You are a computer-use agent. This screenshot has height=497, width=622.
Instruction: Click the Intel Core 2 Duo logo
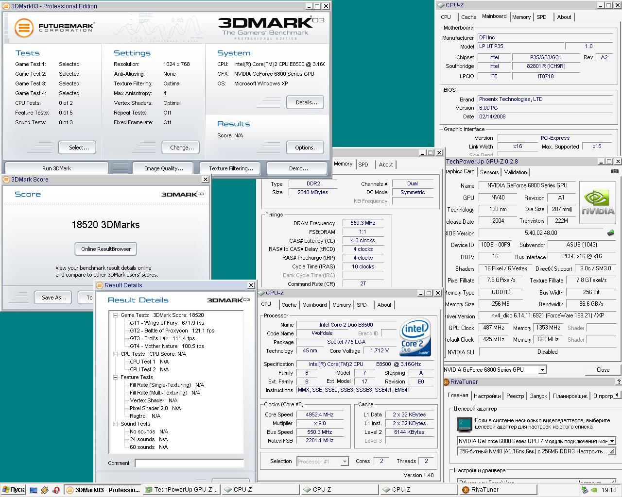point(415,337)
